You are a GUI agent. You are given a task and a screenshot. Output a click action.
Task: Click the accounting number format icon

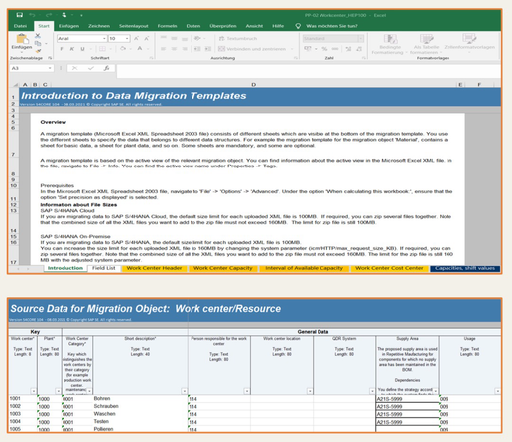point(308,49)
